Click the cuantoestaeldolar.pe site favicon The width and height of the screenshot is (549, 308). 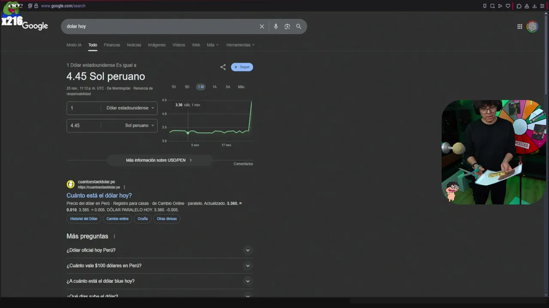point(70,184)
